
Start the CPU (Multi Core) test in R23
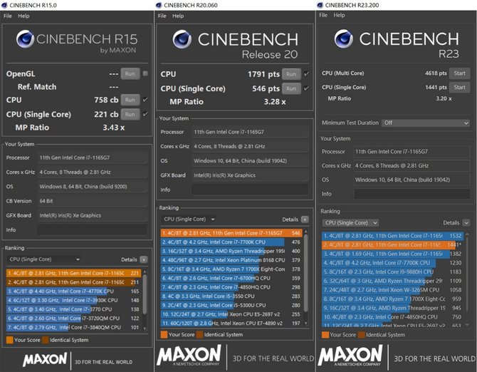tap(459, 73)
